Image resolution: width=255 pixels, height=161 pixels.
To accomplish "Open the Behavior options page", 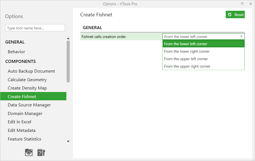I will [16, 52].
